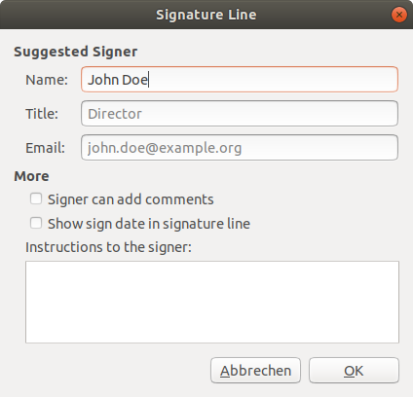The width and height of the screenshot is (413, 397).
Task: Click the Suggested Signer heading
Action: click(76, 52)
